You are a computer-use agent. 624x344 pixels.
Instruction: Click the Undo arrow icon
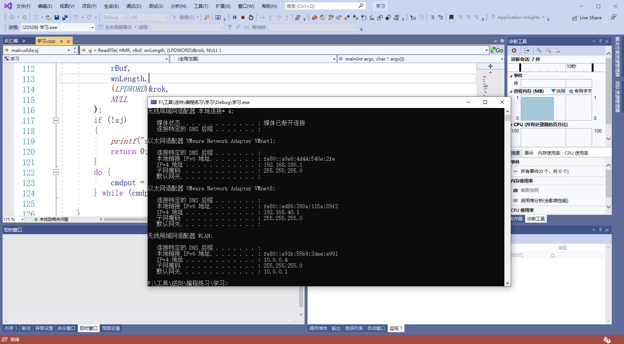tap(76, 17)
